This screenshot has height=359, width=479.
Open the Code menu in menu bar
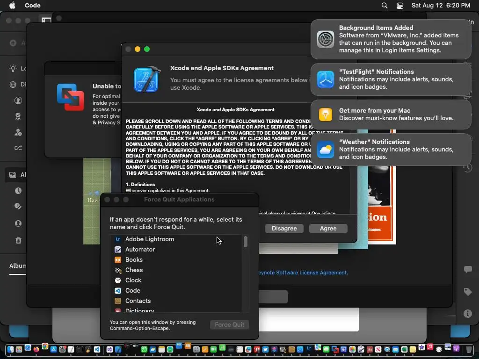33,6
